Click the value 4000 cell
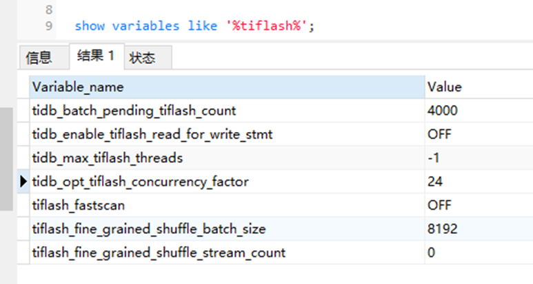Image resolution: width=533 pixels, height=284 pixels. click(443, 110)
